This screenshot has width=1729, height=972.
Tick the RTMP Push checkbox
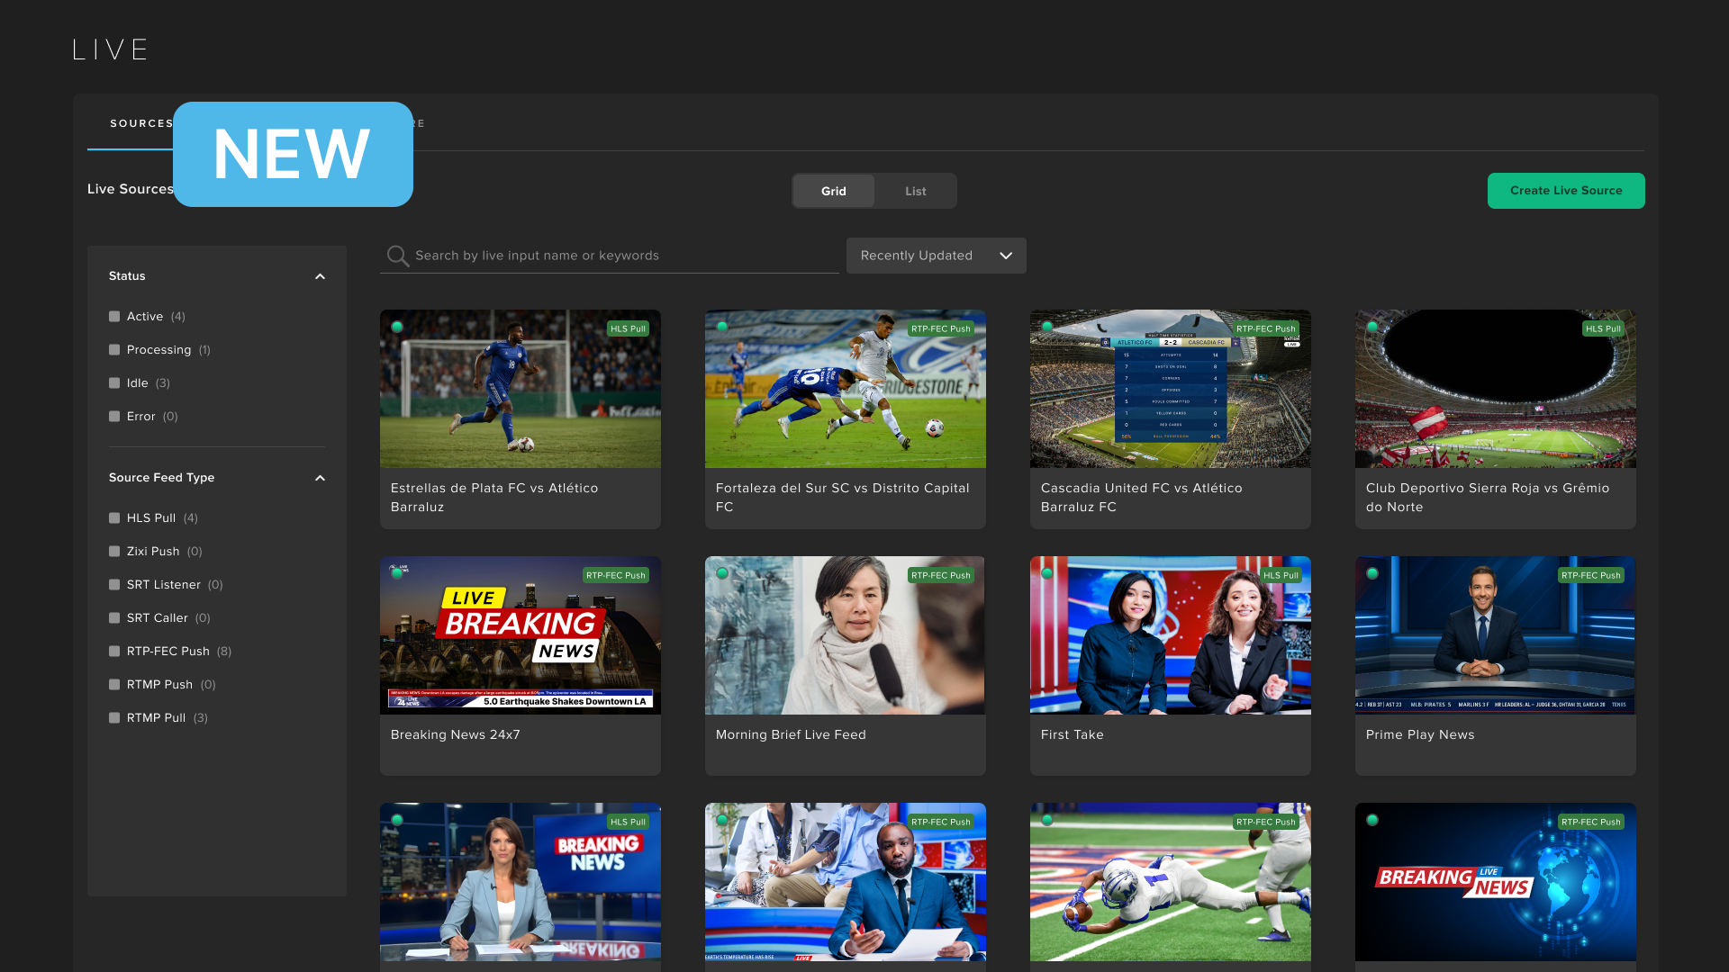click(114, 685)
